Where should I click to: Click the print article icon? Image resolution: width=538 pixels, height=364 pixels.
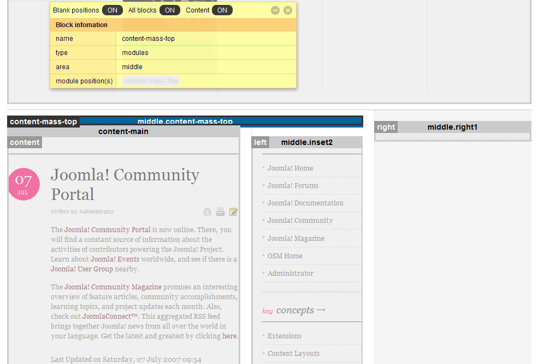220,211
